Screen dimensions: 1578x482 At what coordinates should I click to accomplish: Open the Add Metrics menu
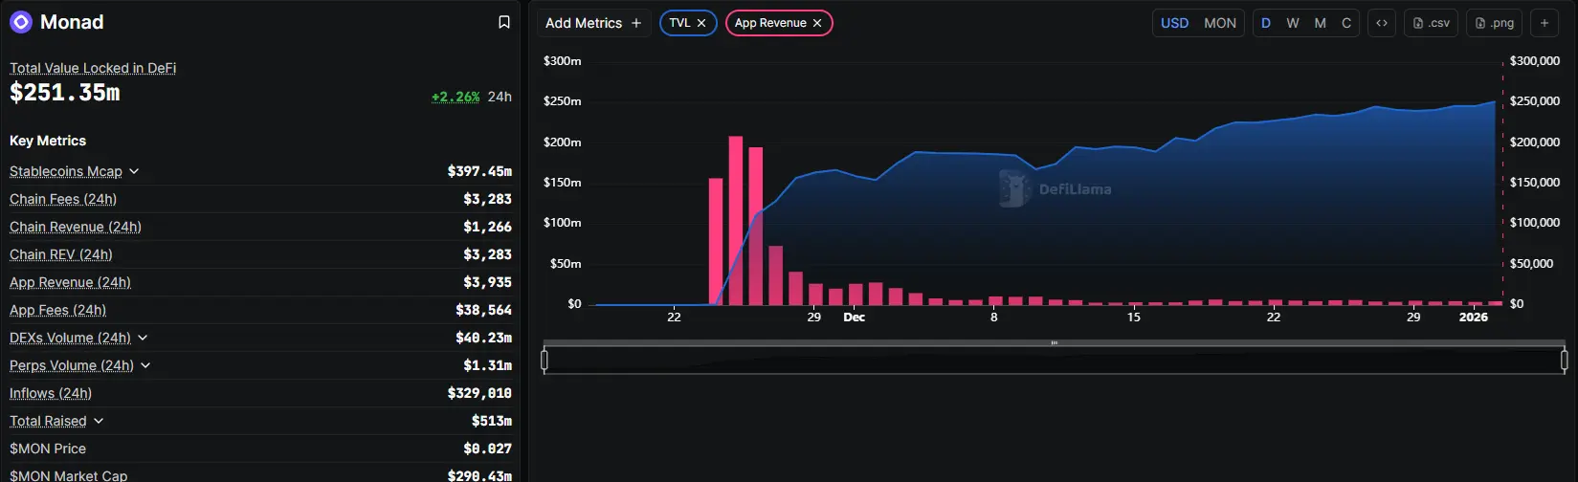593,23
